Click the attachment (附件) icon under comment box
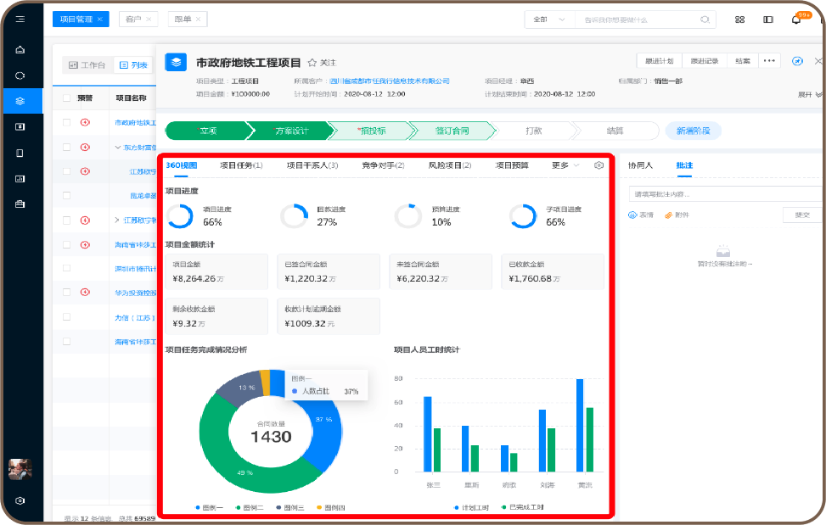The image size is (826, 525). [670, 215]
